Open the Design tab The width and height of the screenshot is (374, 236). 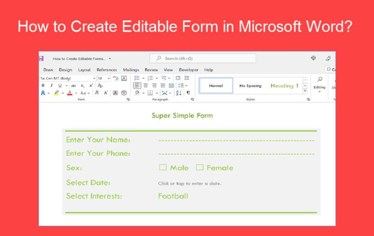coord(66,70)
